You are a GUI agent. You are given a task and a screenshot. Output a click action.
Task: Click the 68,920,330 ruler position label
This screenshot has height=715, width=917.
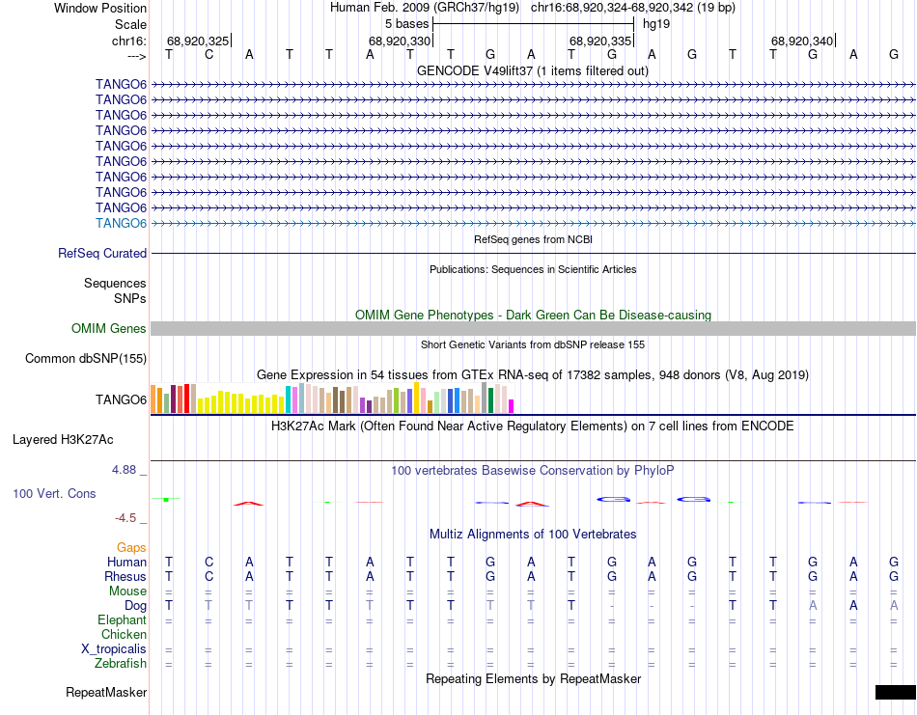[x=400, y=41]
